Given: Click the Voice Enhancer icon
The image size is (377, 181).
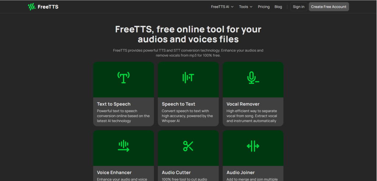Looking at the screenshot, I should pos(123,146).
